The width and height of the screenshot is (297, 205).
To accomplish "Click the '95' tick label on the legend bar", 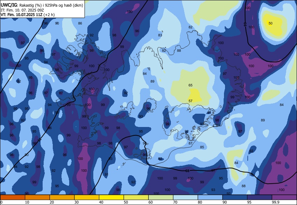I will tap(249, 202).
